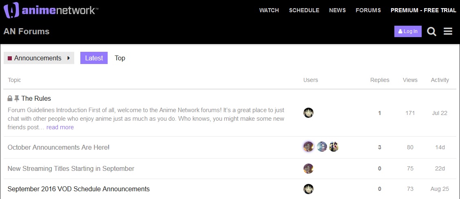Click first avatar on October Announcements row
Image resolution: width=460 pixels, height=199 pixels.
(x=308, y=146)
